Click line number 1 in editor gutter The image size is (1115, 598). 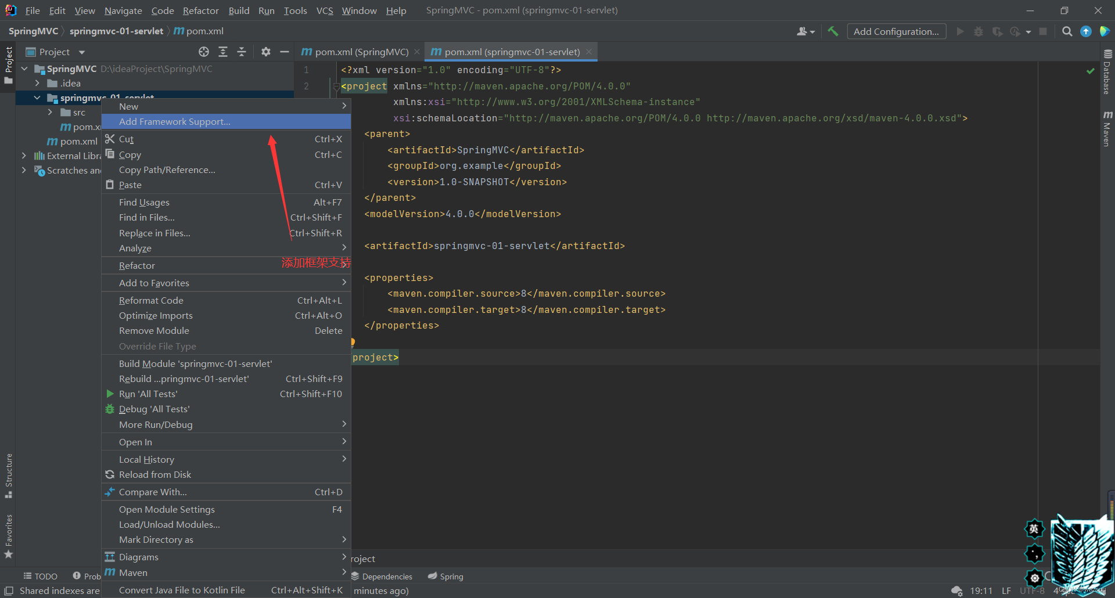pyautogui.click(x=306, y=70)
